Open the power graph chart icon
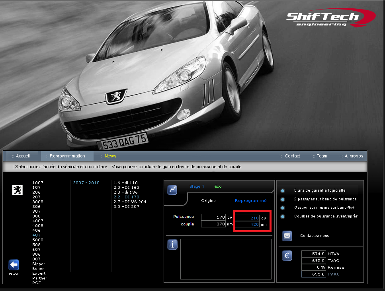This screenshot has width=385, height=291. click(172, 190)
